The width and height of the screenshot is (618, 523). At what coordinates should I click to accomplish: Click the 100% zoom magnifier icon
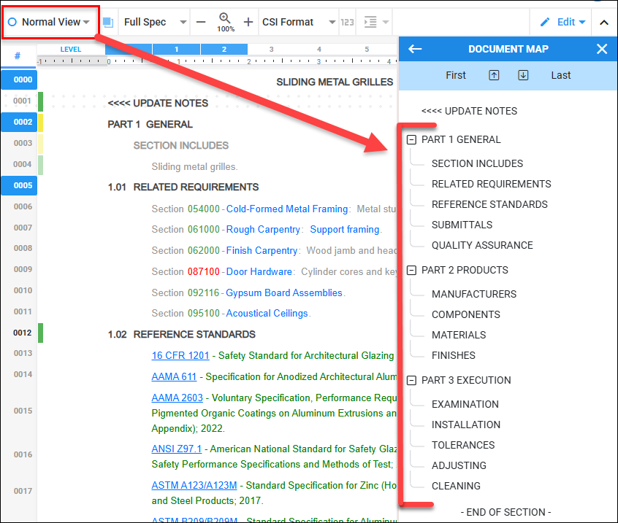[x=225, y=22]
